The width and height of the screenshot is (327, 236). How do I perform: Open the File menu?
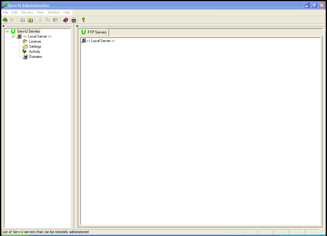pos(5,13)
